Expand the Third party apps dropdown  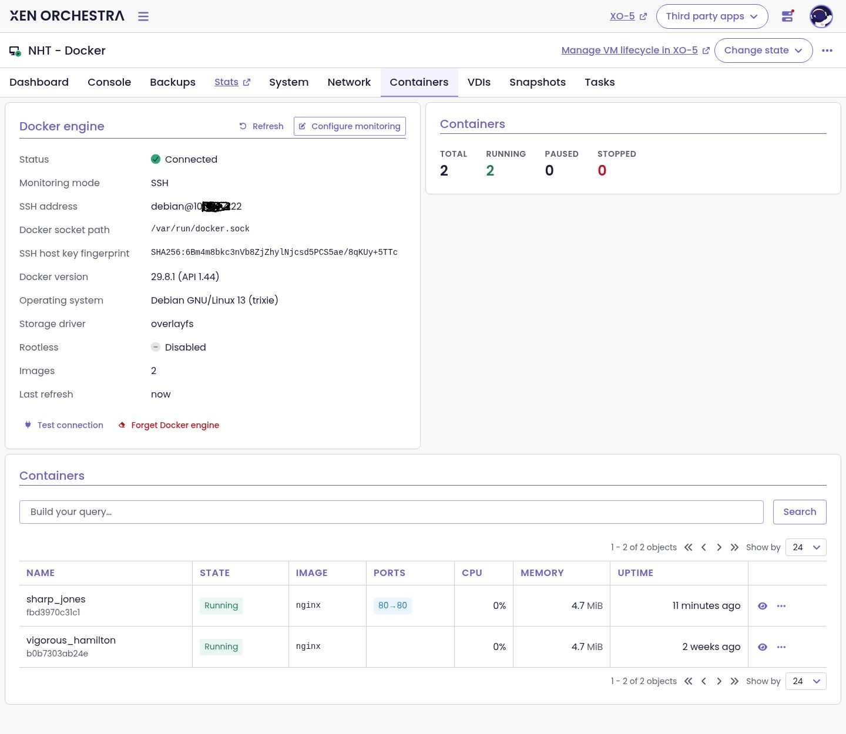712,16
